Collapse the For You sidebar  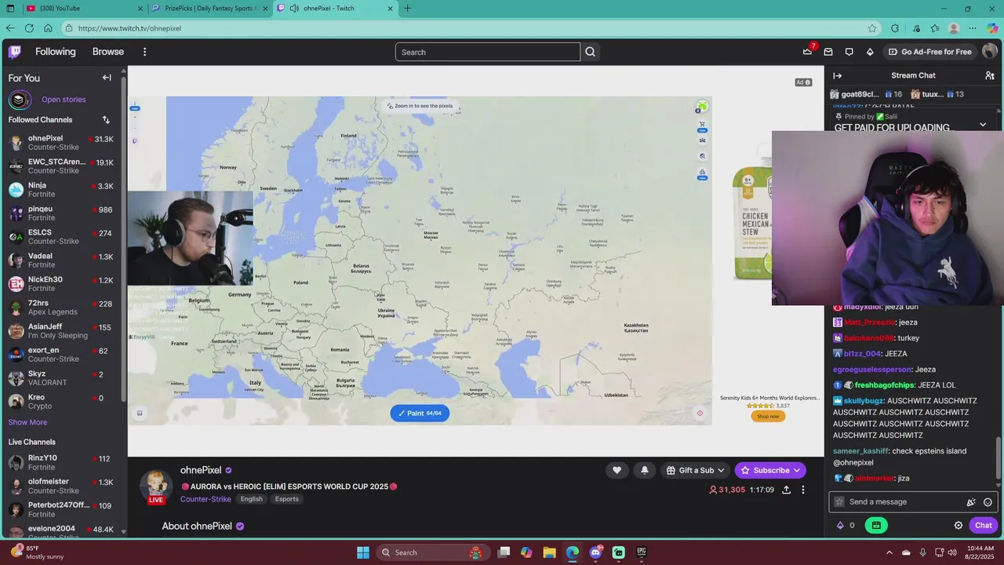(x=107, y=78)
